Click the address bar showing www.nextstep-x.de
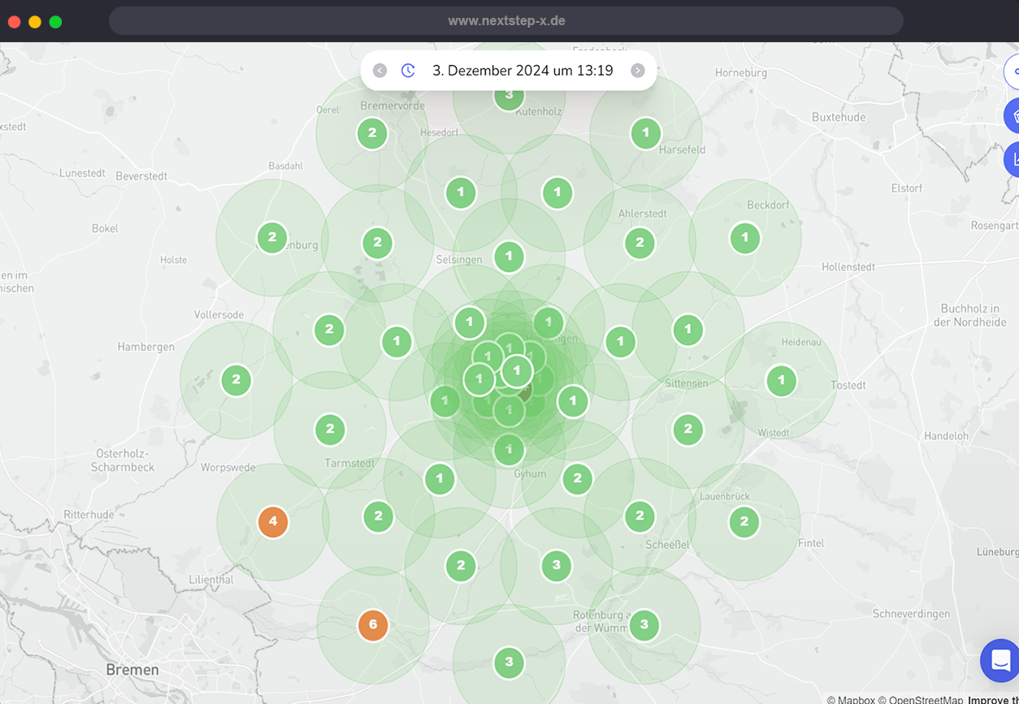The image size is (1019, 704). pos(505,21)
